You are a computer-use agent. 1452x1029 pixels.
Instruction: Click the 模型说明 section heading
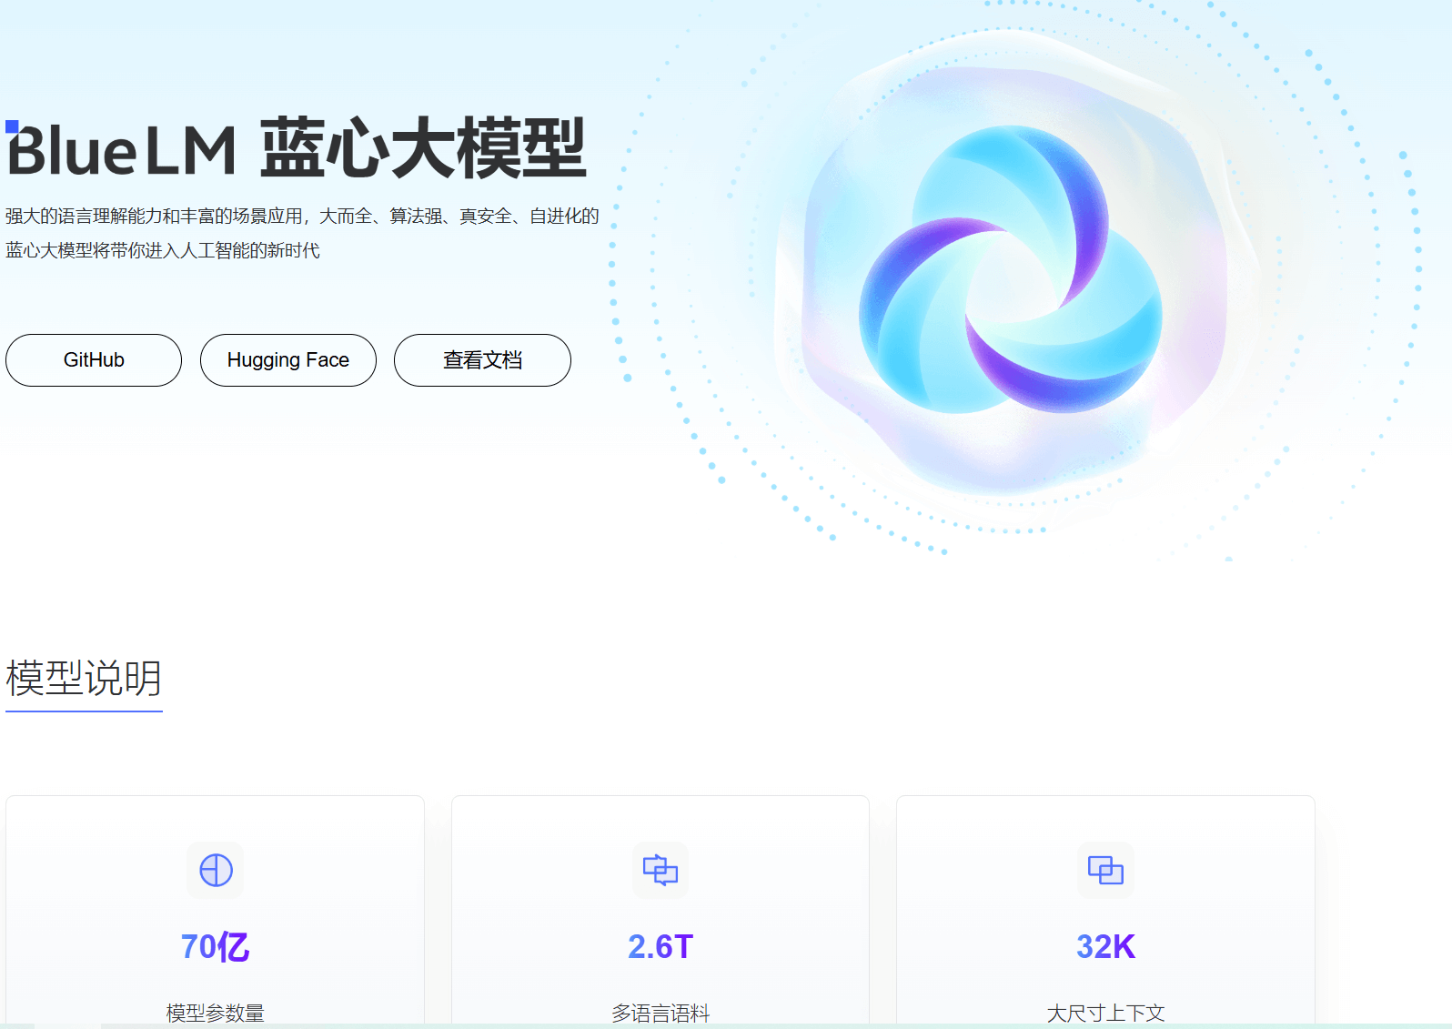click(84, 678)
